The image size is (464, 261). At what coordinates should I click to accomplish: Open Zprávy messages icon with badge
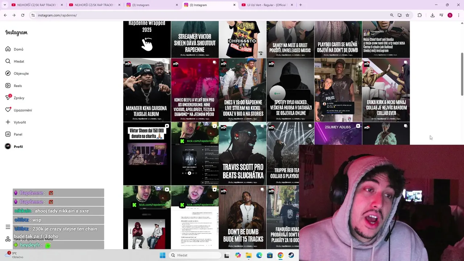tap(8, 98)
